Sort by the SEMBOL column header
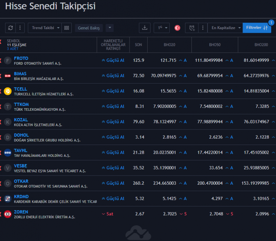Image resolution: width=276 pixels, height=241 pixels. (x=14, y=41)
